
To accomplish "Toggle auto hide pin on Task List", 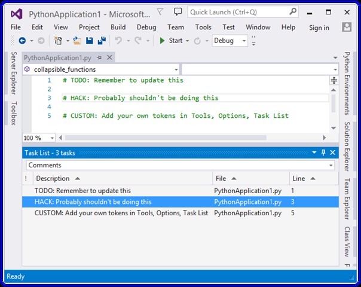I will 323,152.
